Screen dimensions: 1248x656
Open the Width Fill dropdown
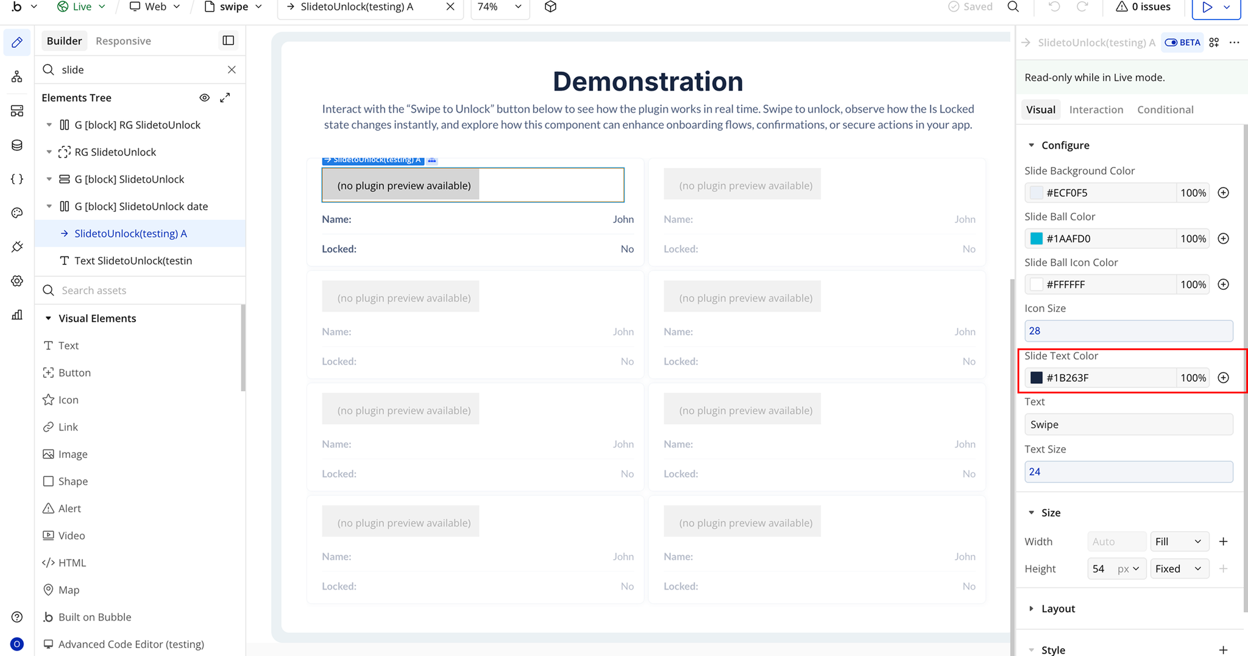pos(1179,541)
